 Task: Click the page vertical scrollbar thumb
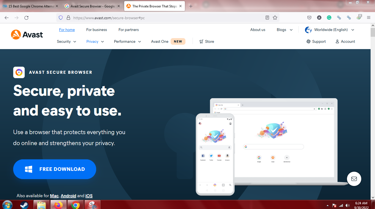tap(373, 32)
